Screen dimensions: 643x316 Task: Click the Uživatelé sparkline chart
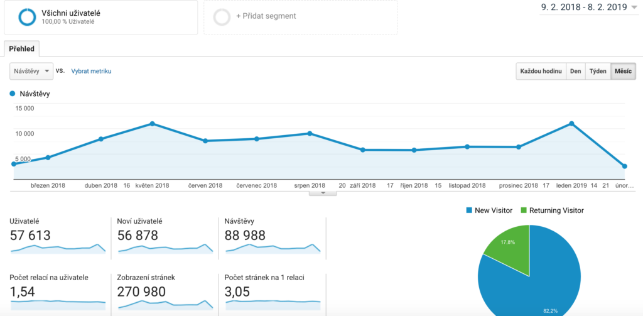(x=58, y=249)
